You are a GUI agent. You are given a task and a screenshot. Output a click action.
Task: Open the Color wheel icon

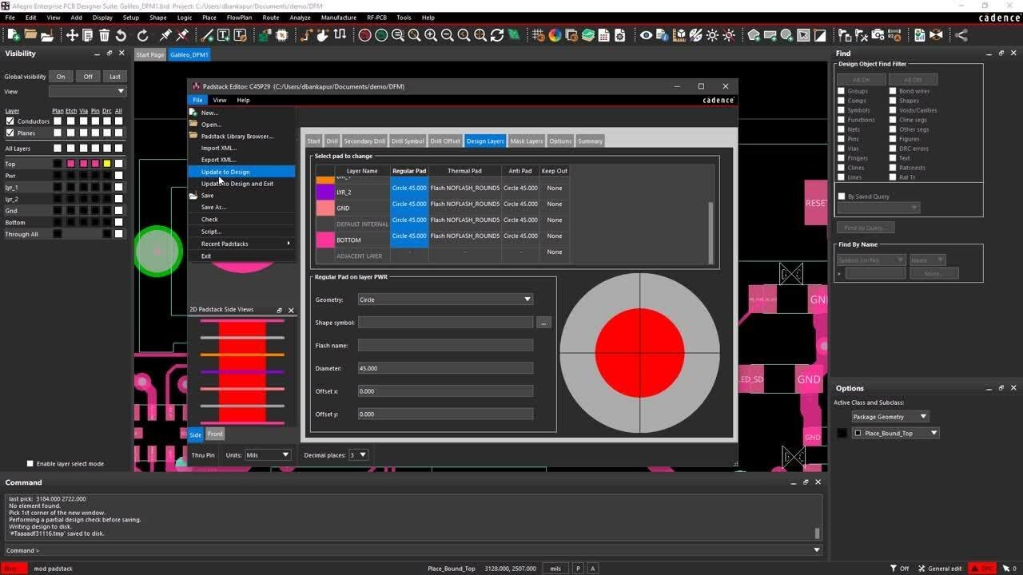[x=555, y=35]
